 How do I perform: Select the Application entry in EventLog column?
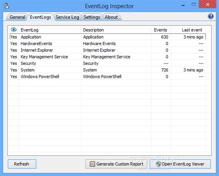[31, 37]
